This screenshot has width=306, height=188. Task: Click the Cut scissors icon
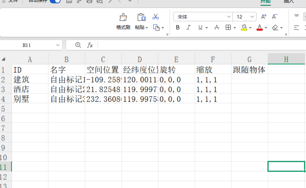(156, 17)
